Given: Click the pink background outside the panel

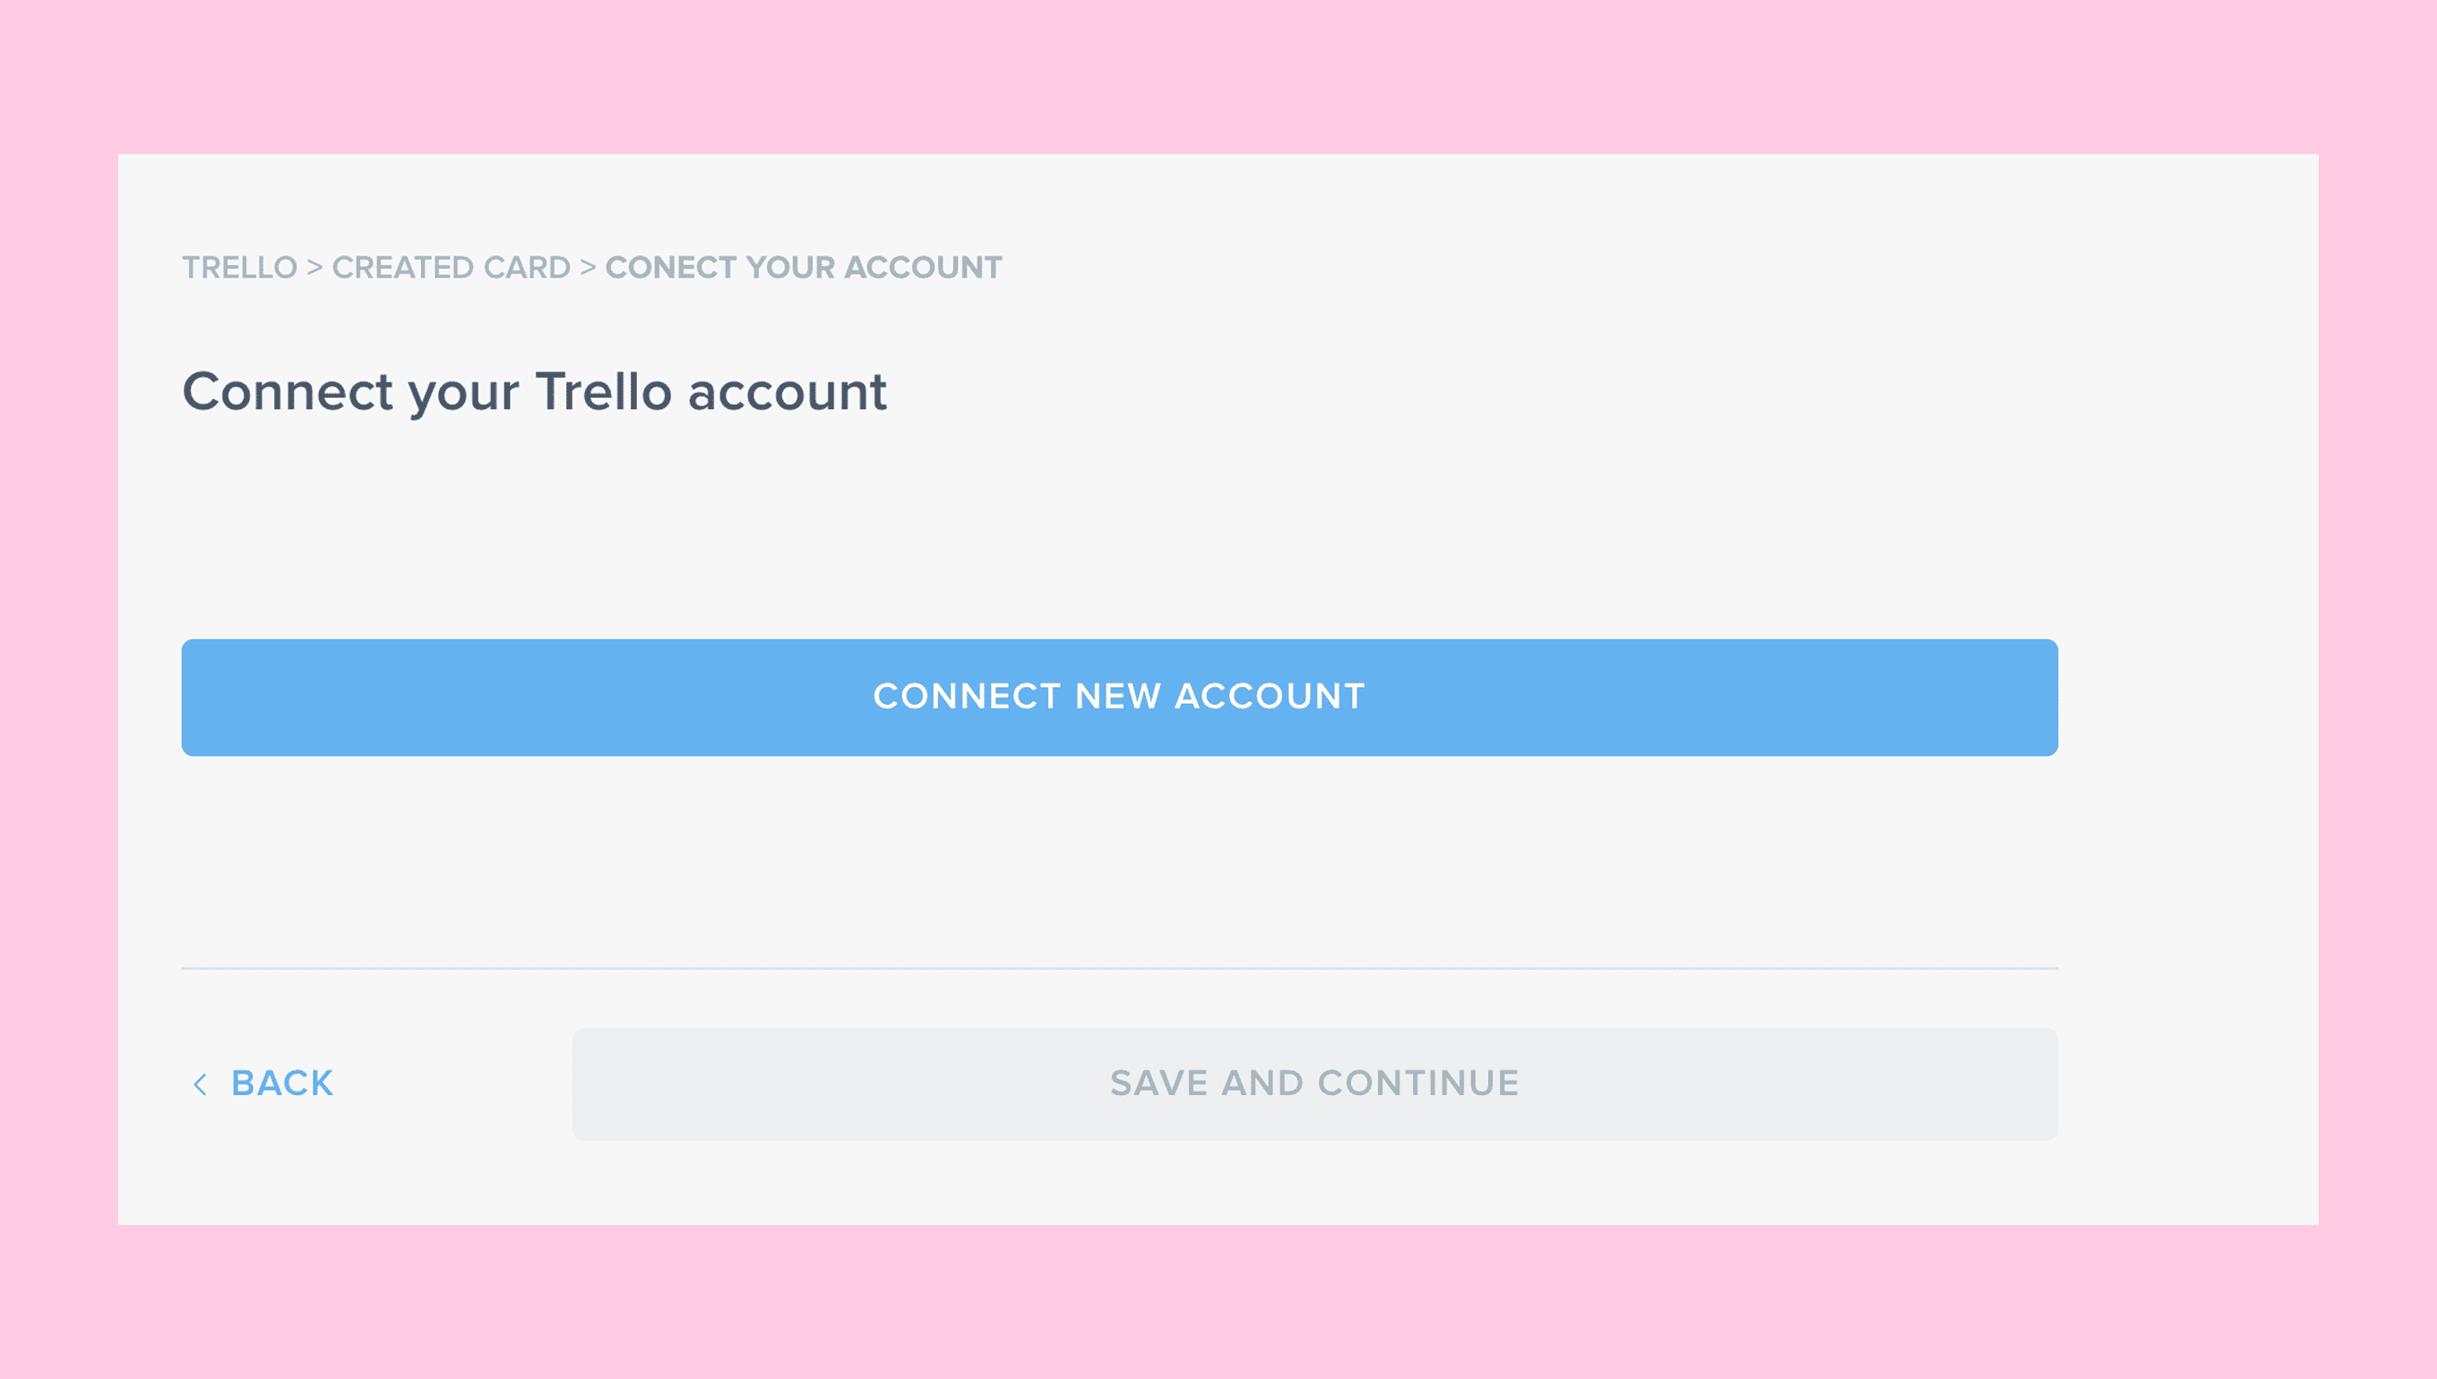Looking at the screenshot, I should pyautogui.click(x=1218, y=76).
